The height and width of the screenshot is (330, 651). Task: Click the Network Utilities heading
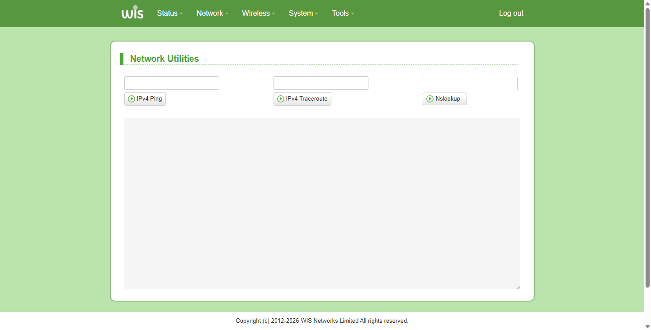pyautogui.click(x=165, y=59)
